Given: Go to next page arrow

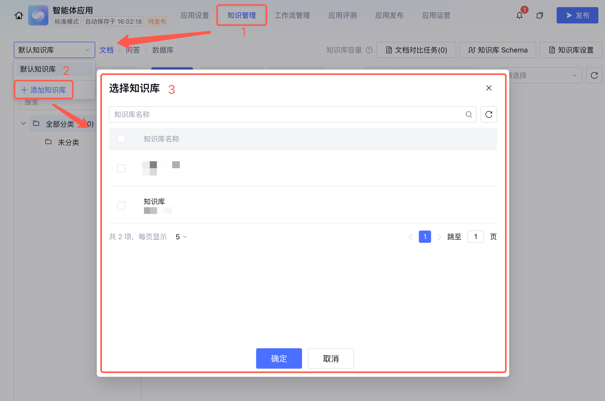Looking at the screenshot, I should tap(439, 237).
